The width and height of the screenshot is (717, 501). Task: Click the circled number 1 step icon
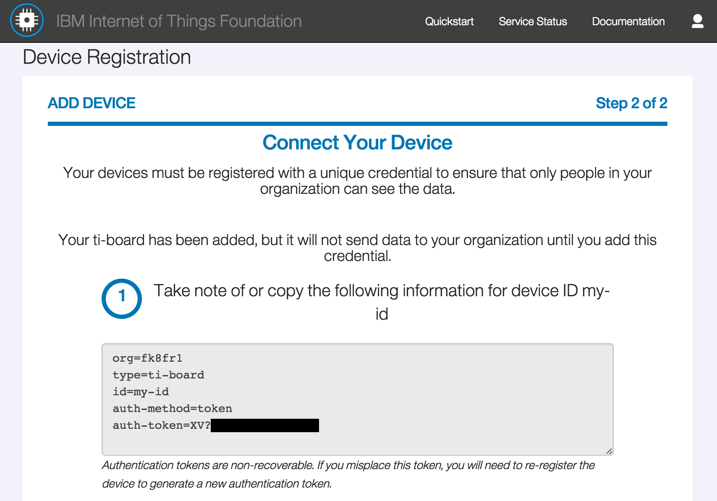pyautogui.click(x=122, y=299)
